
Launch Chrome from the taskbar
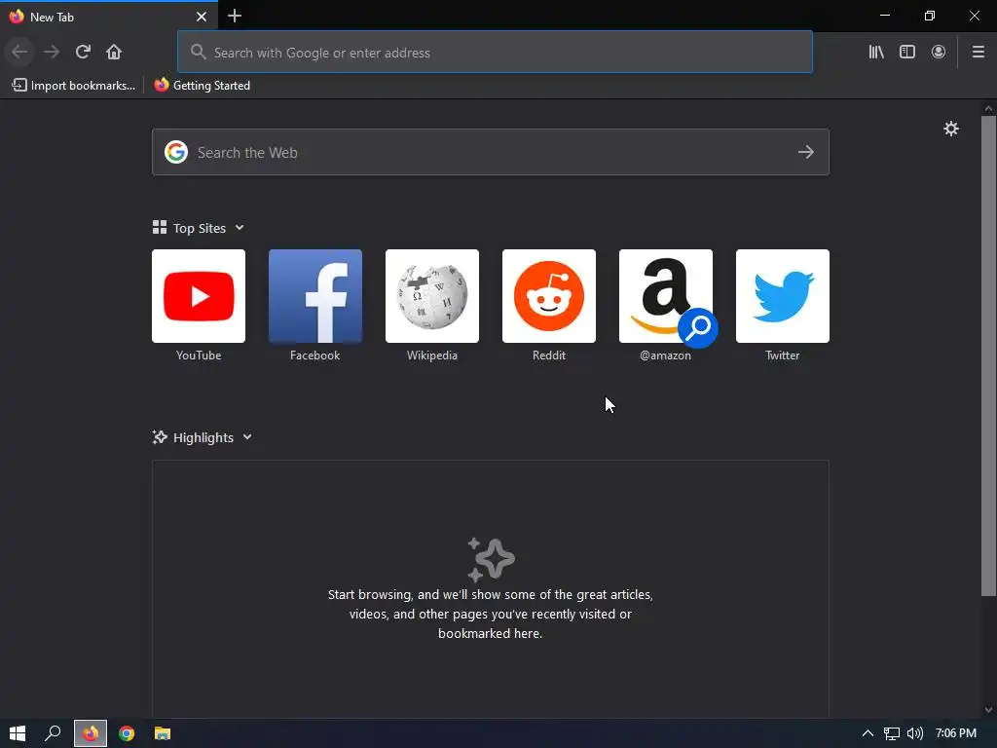point(127,733)
